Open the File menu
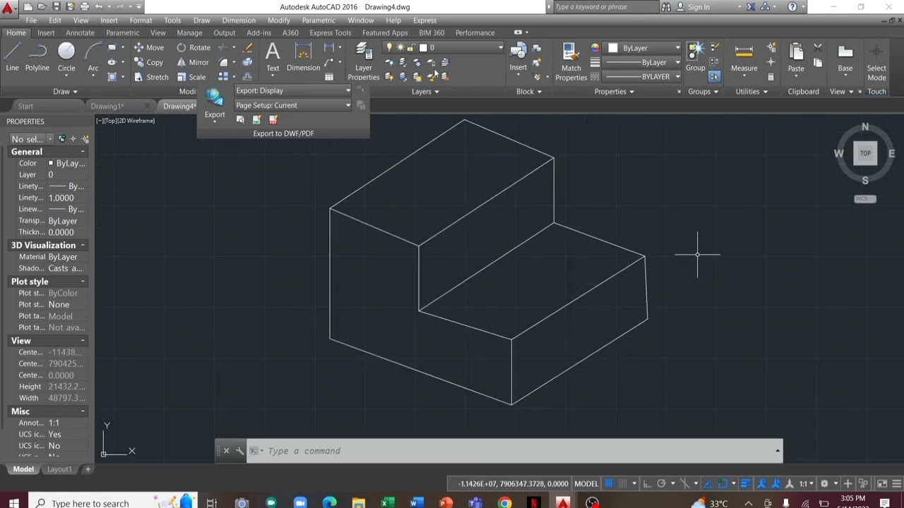 point(31,20)
